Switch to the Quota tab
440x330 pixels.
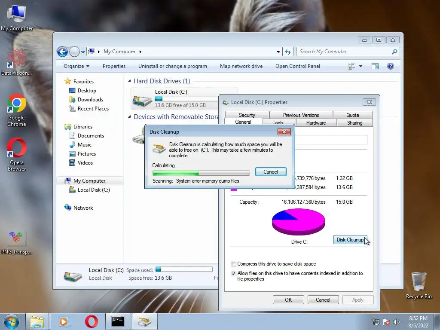pos(352,115)
